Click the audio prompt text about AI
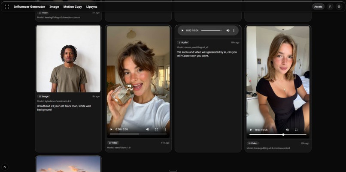The height and width of the screenshot is (172, 346). pyautogui.click(x=207, y=54)
